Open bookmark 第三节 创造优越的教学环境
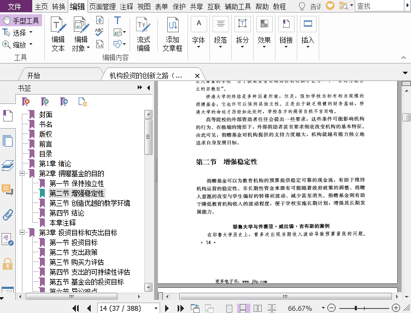Screen dimensions: 411x313 [x=90, y=203]
